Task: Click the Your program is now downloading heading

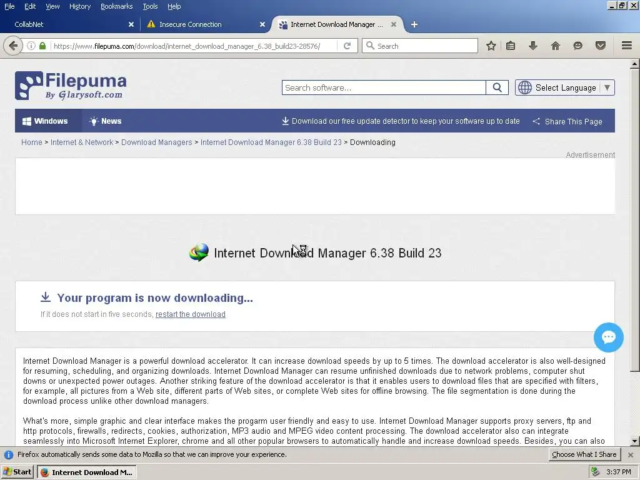Action: pos(155,298)
